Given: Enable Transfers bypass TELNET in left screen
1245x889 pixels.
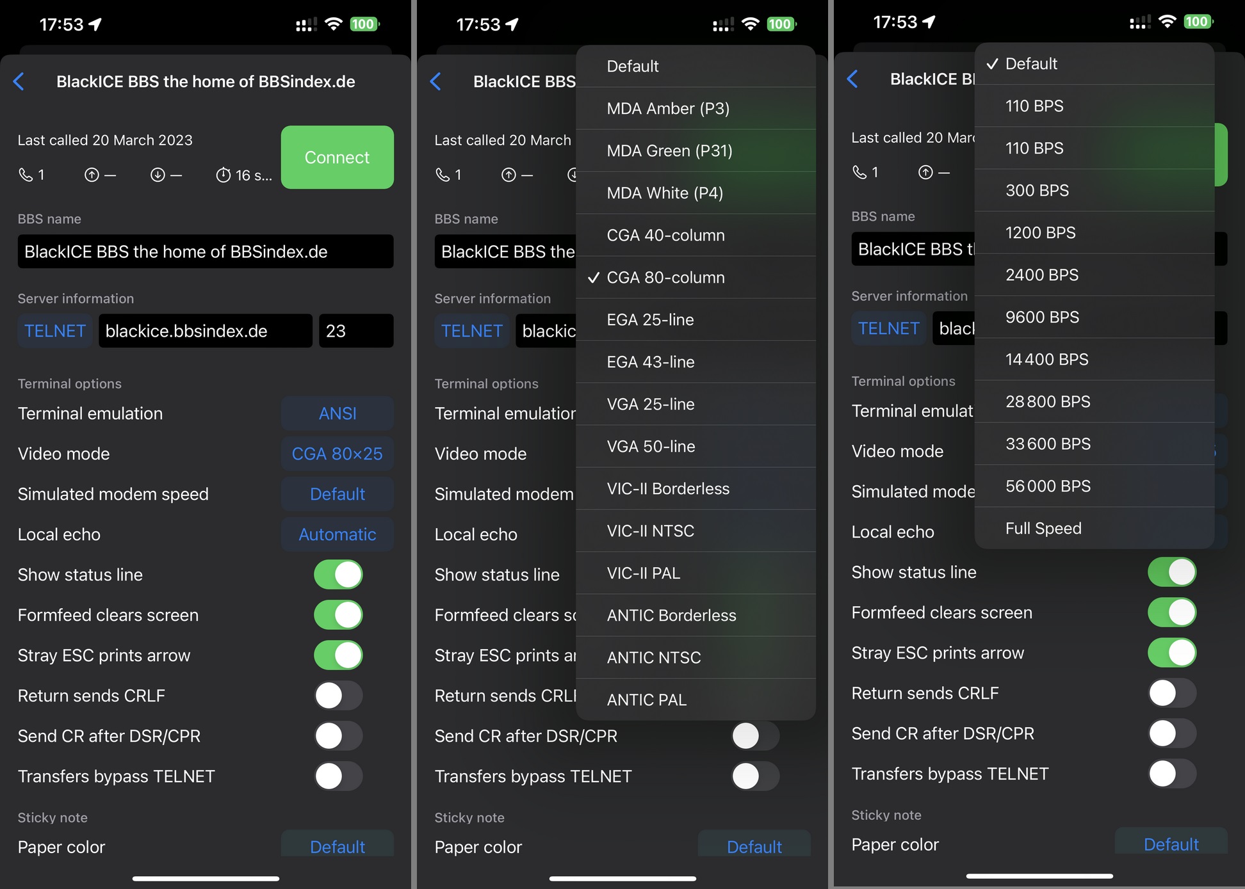Looking at the screenshot, I should (338, 776).
